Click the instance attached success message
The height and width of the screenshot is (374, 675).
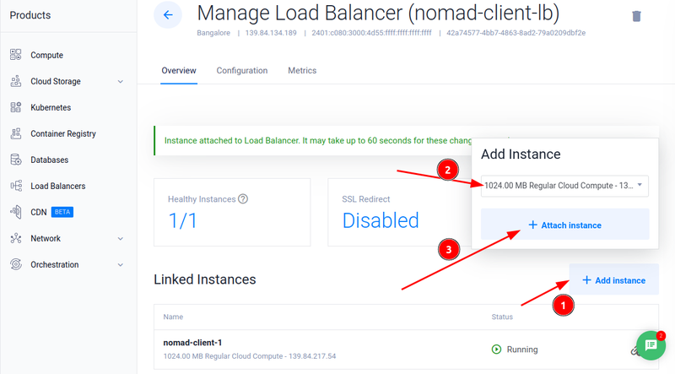pyautogui.click(x=318, y=140)
